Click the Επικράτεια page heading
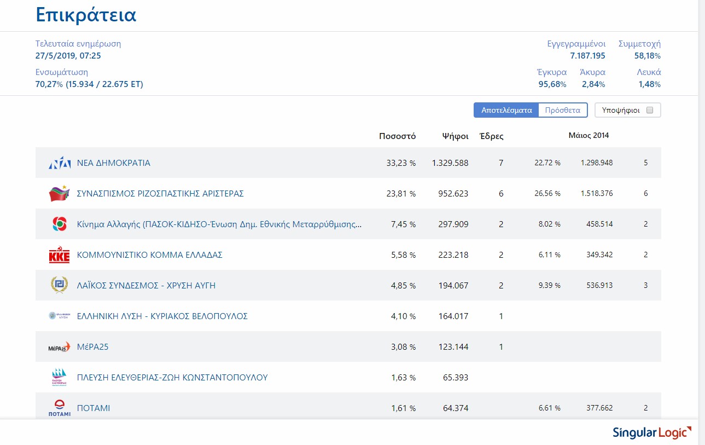Image resolution: width=705 pixels, height=445 pixels. 86,15
